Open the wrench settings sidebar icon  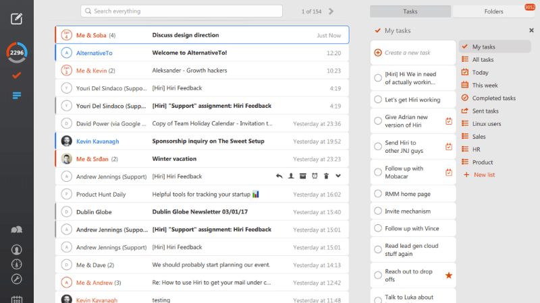click(16, 279)
